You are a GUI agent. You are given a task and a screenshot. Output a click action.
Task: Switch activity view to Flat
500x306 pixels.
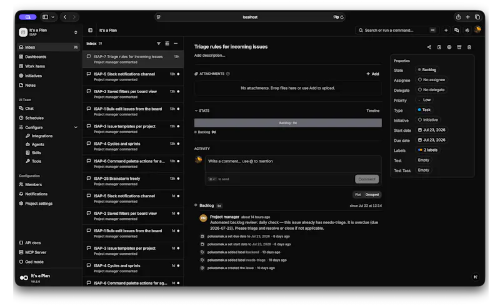coord(358,195)
